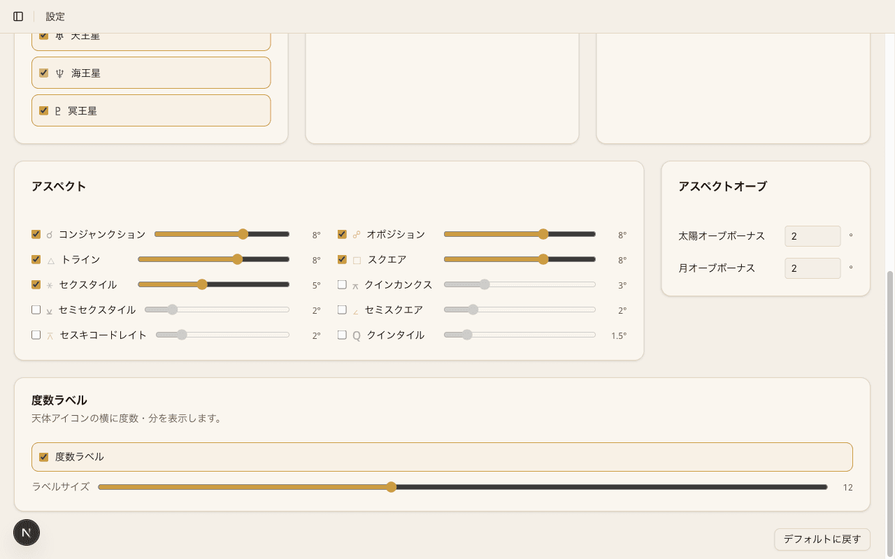Disable the 海王星 checkbox
This screenshot has height=559, width=895.
(x=43, y=72)
